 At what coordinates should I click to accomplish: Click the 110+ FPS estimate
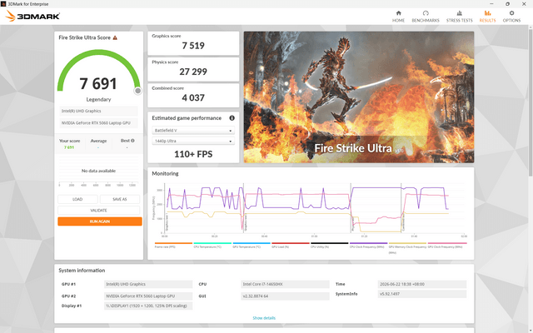point(193,154)
